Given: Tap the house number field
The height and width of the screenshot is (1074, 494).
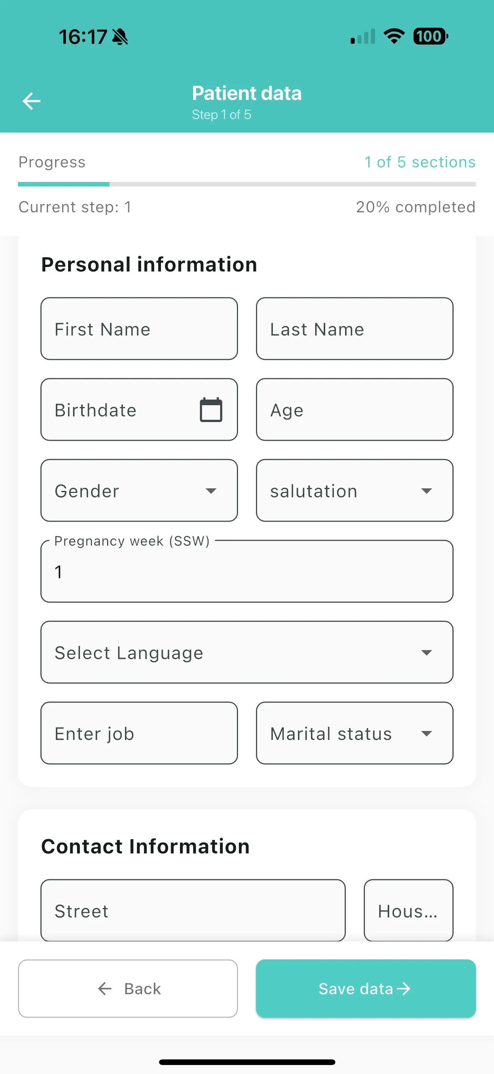Looking at the screenshot, I should coord(408,911).
